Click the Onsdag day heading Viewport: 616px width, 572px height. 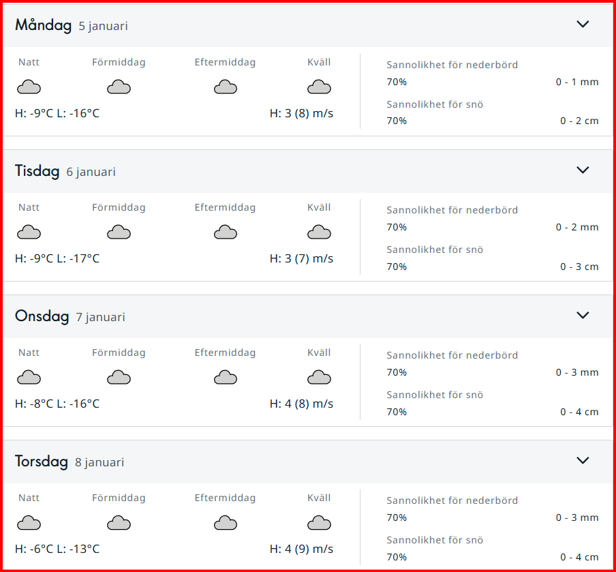tap(42, 316)
